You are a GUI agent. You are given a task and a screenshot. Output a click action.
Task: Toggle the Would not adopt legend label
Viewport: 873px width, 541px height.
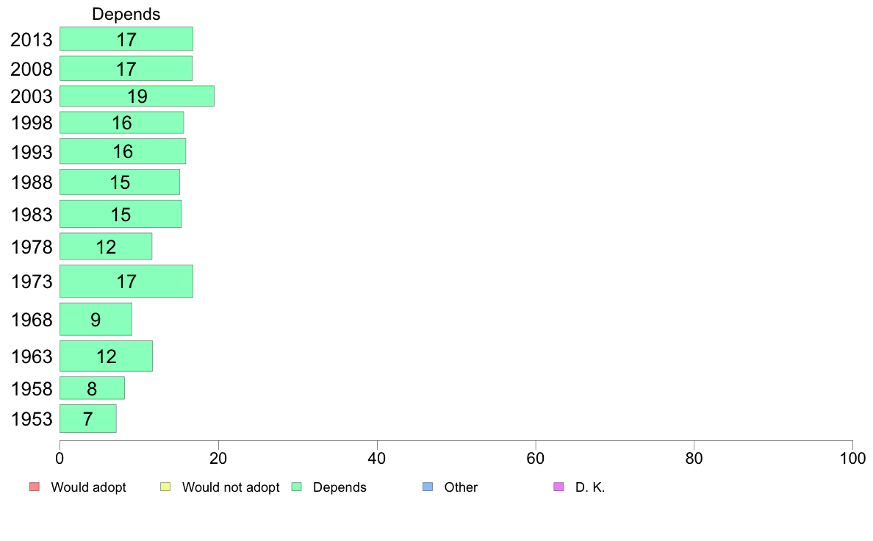(x=231, y=487)
